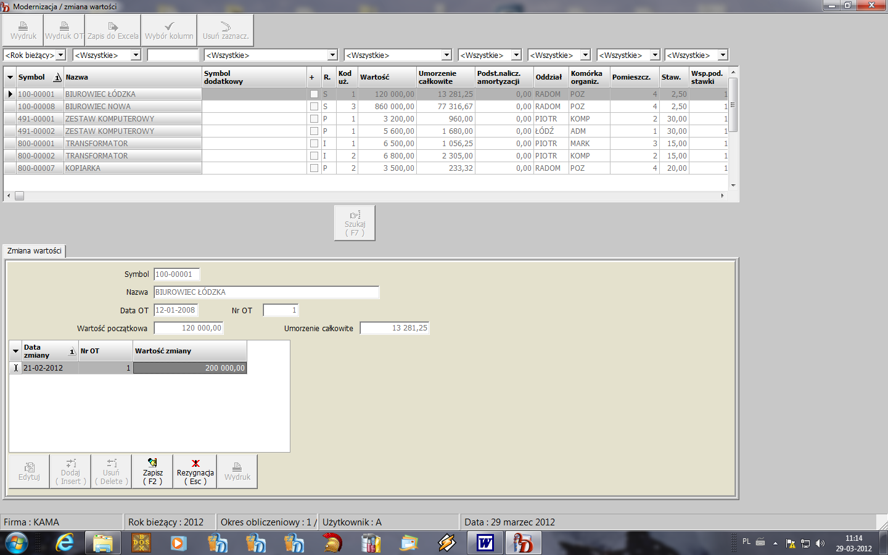Screen dimensions: 888x555
Task: Click the Dodaj (Insert) button
Action: click(70, 472)
